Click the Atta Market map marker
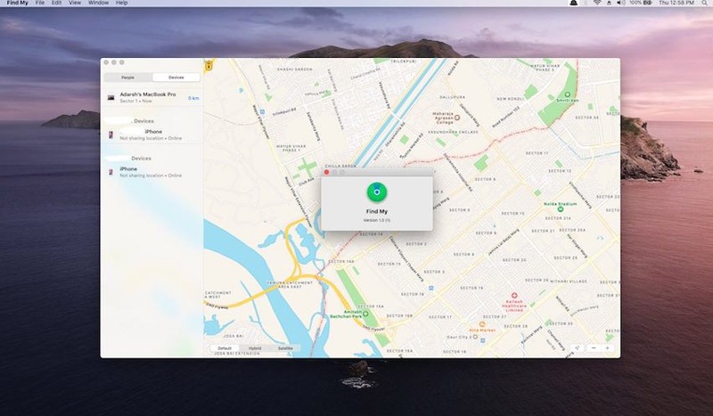 coord(482,325)
